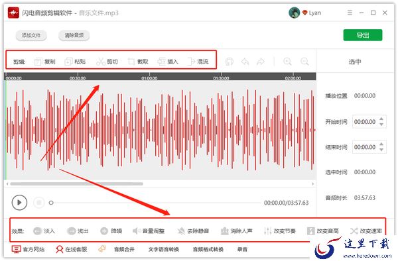This screenshot has width=398, height=261.
Task: Click the green Export (导出) button
Action: 363,35
